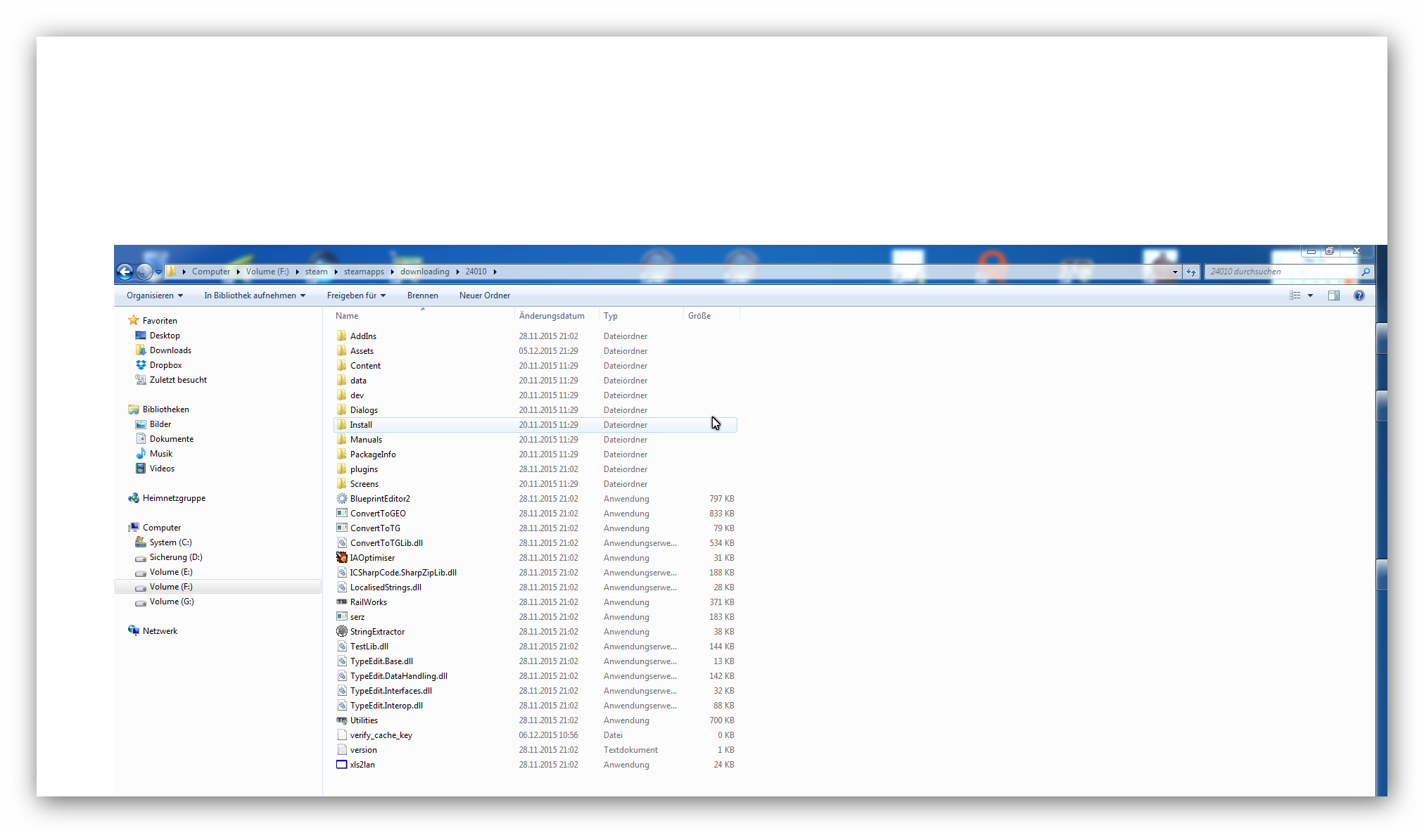Screen dimensions: 1424x833
Task: Select the IAOptimiser application icon
Action: [342, 558]
